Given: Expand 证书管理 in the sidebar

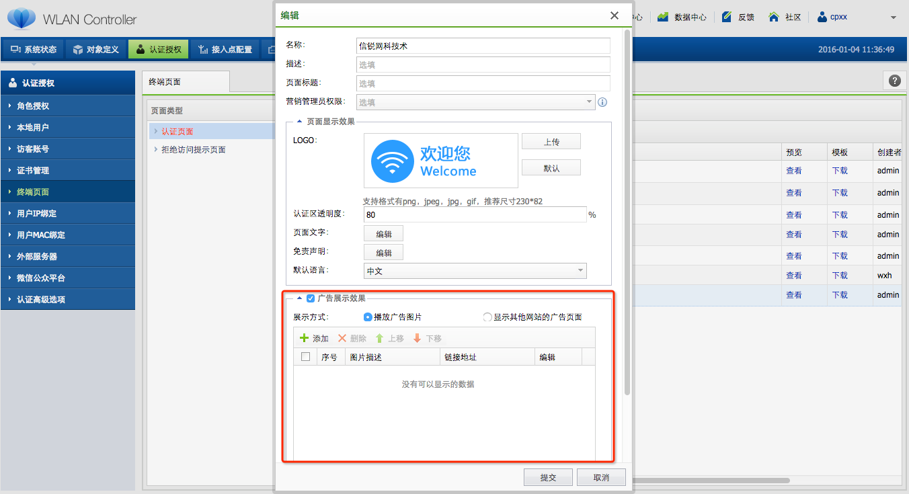Looking at the screenshot, I should pyautogui.click(x=67, y=170).
